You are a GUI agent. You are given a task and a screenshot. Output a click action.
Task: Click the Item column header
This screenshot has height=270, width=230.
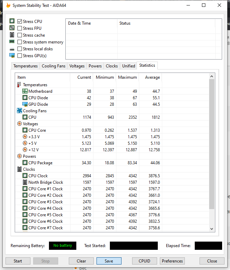coord(42,77)
